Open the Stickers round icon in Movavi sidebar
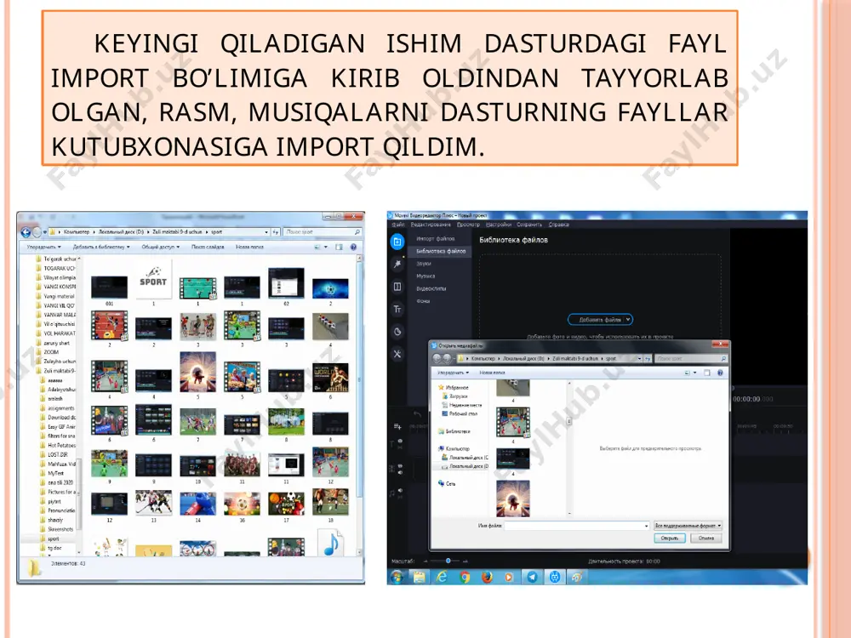Screen dimensions: 851x638 tap(397, 332)
